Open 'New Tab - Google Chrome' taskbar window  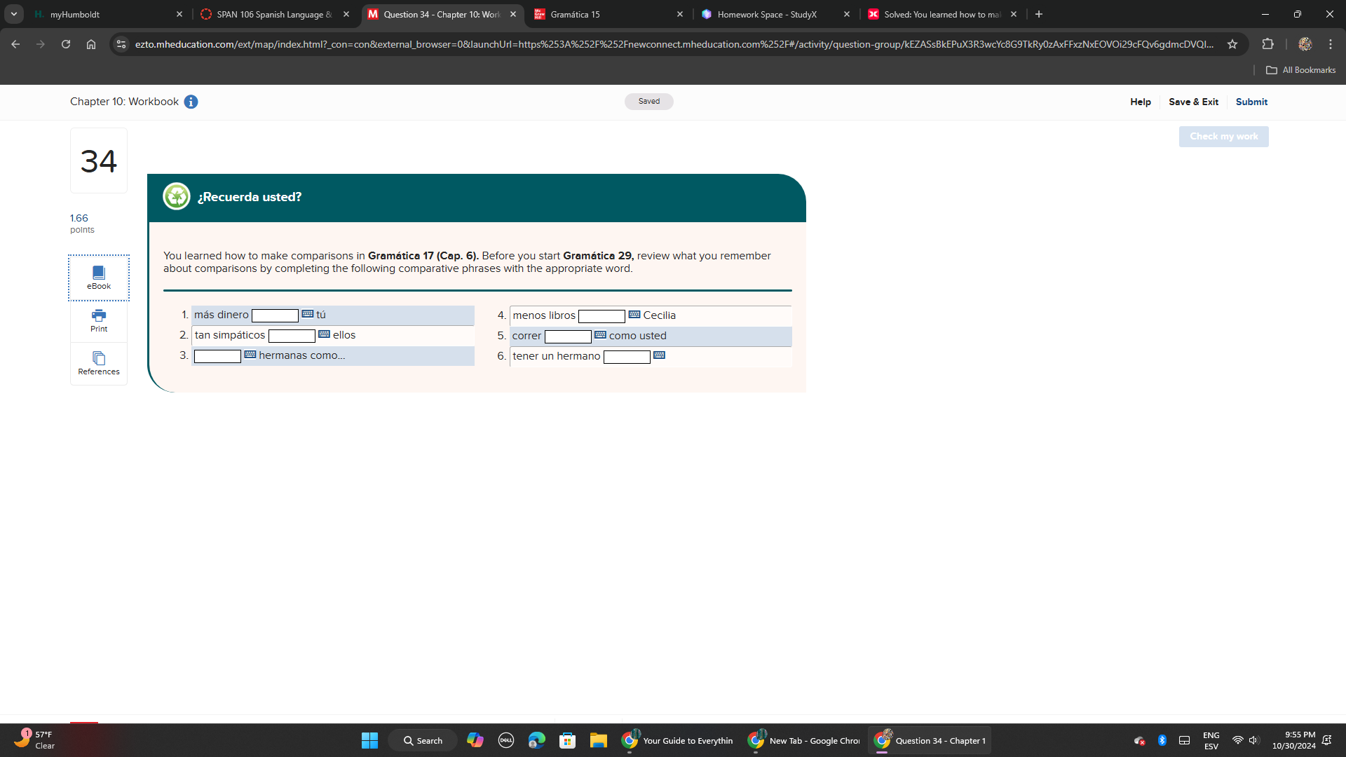pos(803,740)
